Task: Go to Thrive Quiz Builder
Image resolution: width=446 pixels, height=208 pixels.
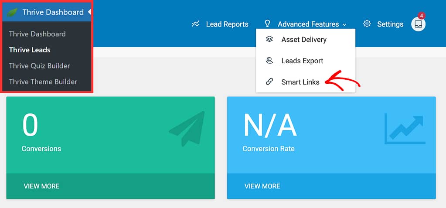Action: click(39, 66)
